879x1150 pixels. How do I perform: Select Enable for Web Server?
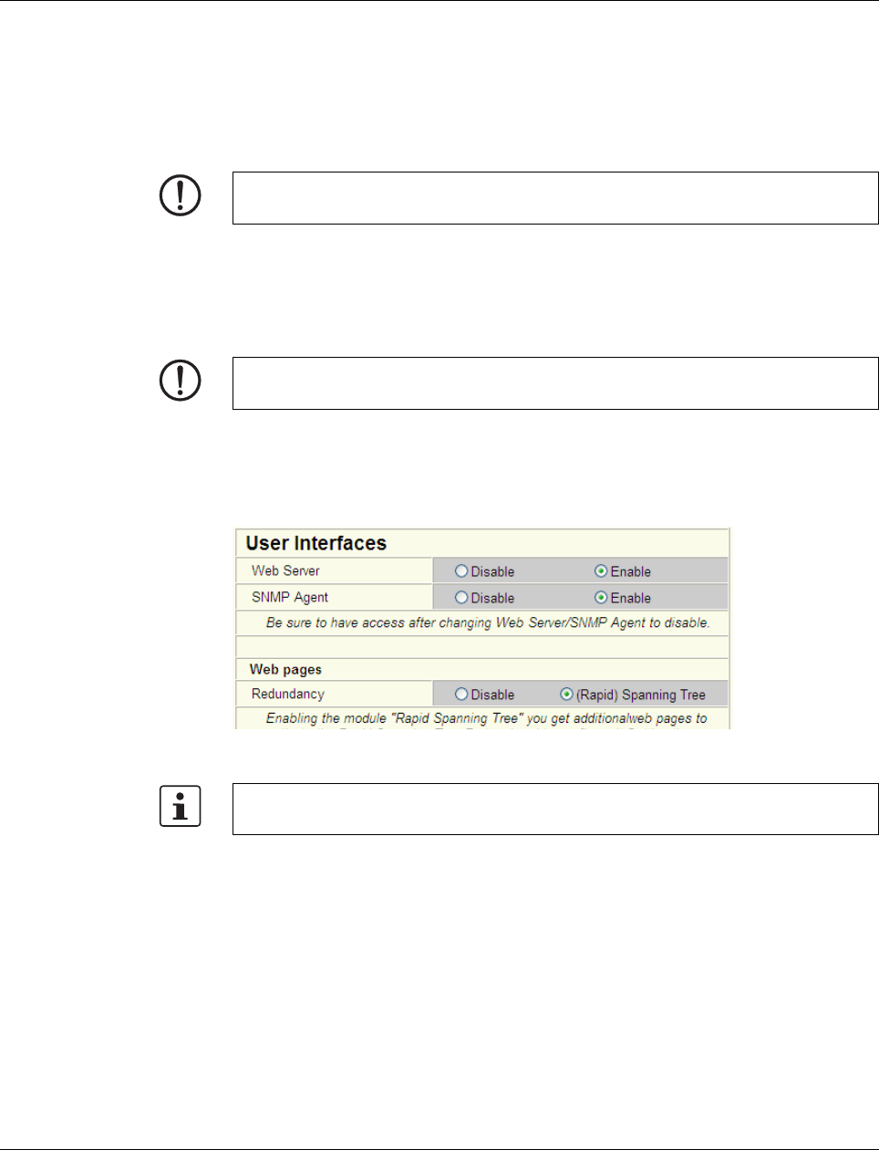pos(601,571)
